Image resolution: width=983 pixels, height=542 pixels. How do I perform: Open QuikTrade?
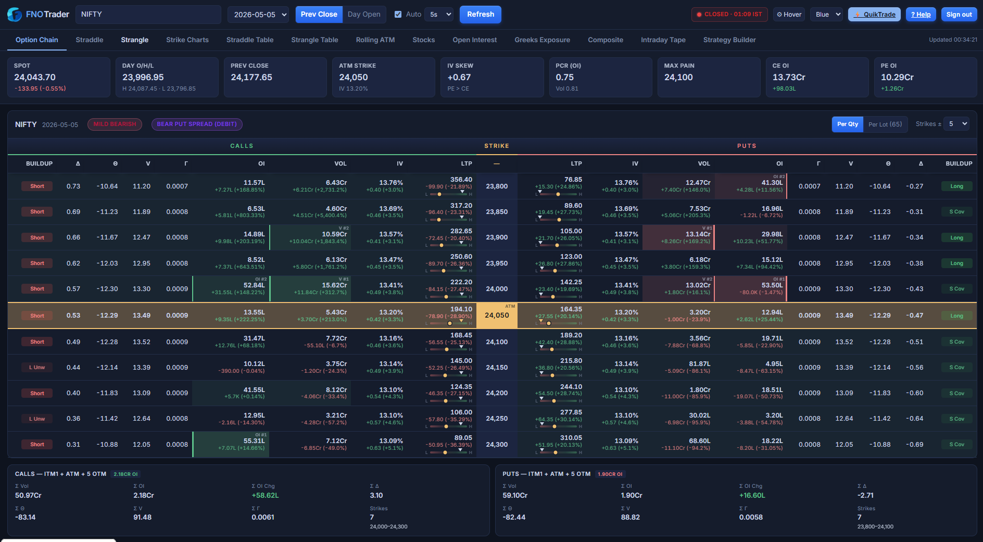(x=875, y=15)
